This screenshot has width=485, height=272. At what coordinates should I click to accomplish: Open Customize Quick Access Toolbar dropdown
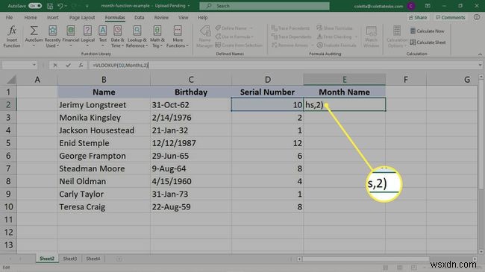[87, 6]
